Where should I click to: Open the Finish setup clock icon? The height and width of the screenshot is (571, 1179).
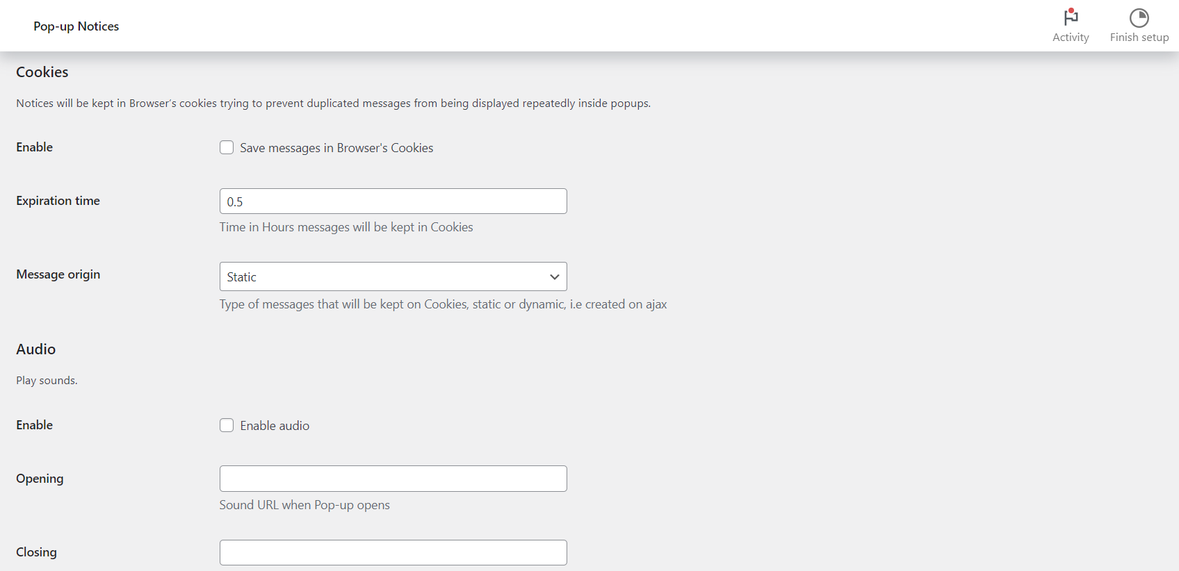pyautogui.click(x=1139, y=17)
